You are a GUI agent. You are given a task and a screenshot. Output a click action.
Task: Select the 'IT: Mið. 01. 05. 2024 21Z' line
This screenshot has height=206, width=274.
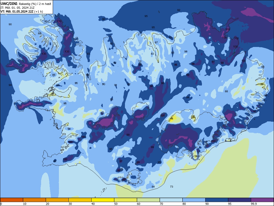[x=18, y=8]
